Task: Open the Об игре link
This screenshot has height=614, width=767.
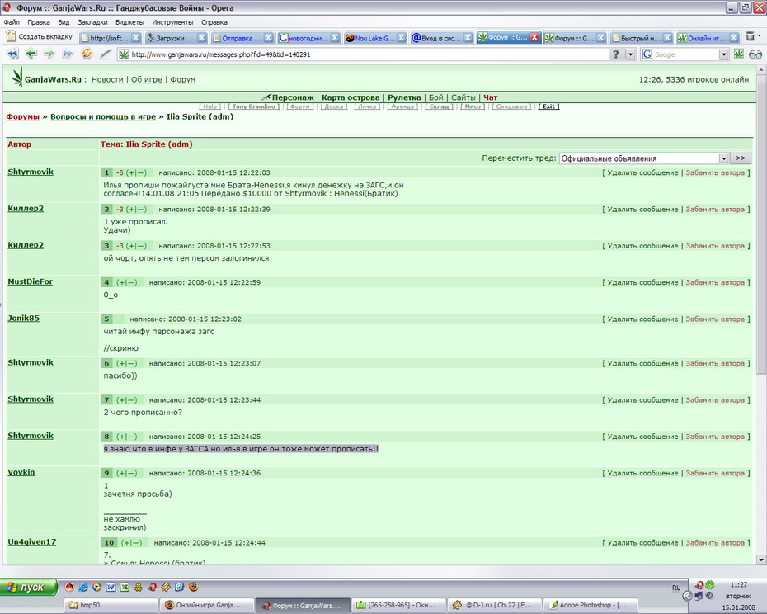Action: coord(146,79)
